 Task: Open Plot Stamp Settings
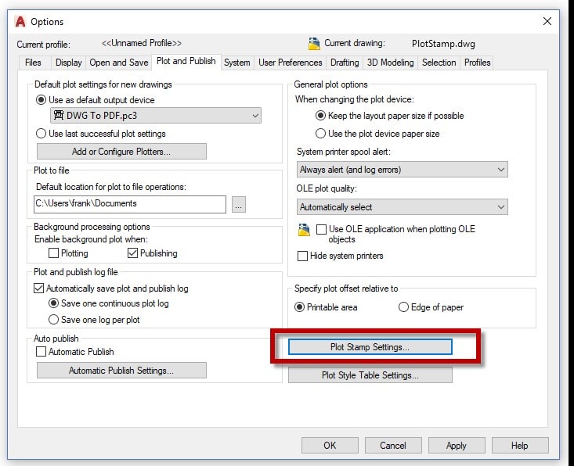coord(370,347)
